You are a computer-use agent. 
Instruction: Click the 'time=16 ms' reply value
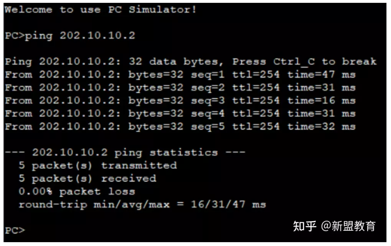point(321,101)
